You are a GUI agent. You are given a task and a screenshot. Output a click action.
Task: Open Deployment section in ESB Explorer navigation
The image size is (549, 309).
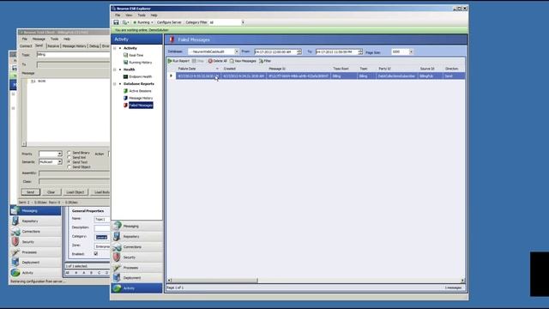[137, 278]
